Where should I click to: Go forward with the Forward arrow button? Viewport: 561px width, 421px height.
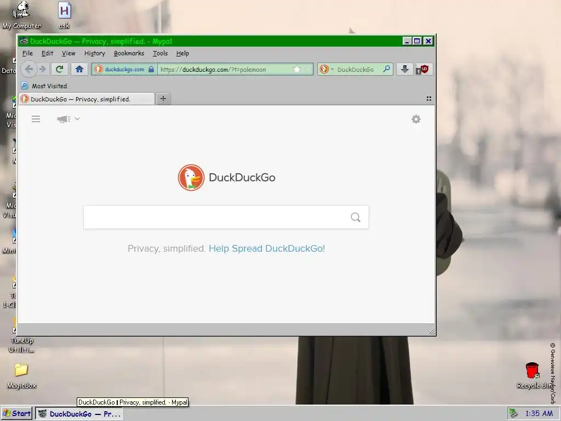(x=43, y=69)
